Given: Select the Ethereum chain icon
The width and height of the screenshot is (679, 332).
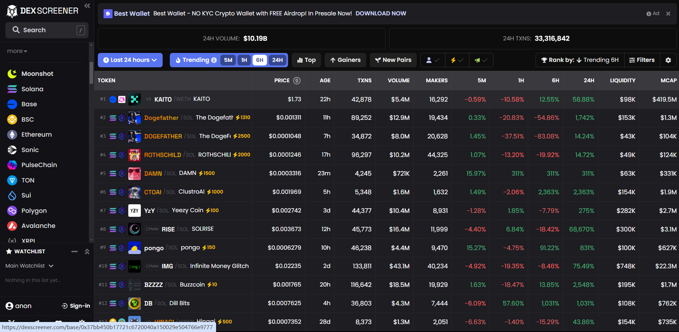Looking at the screenshot, I should [12, 134].
